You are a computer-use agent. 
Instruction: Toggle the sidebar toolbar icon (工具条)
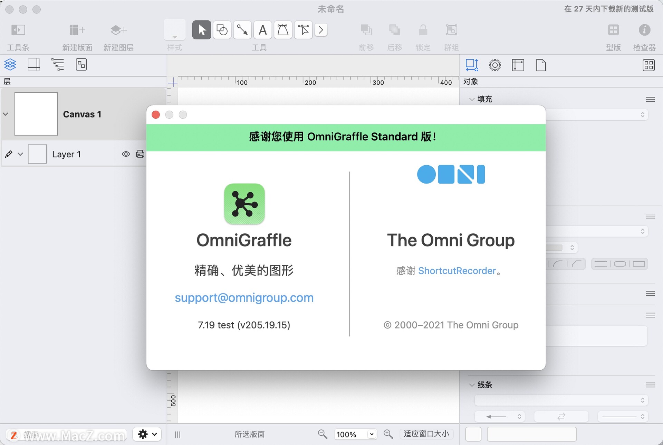point(18,30)
